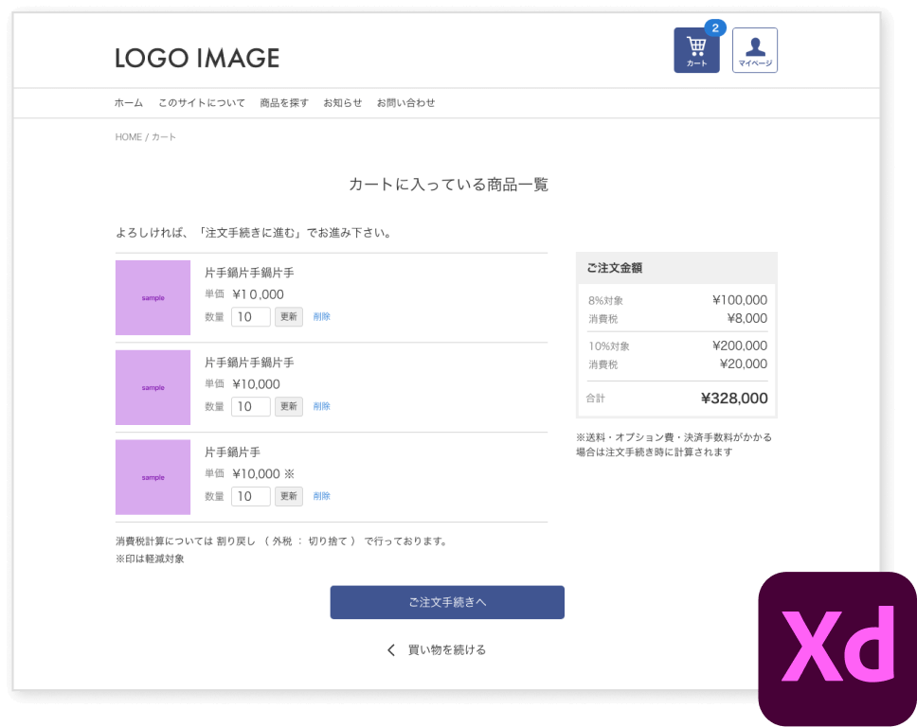Click the cart count badge showing 2
Image resolution: width=917 pixels, height=727 pixels.
(715, 27)
